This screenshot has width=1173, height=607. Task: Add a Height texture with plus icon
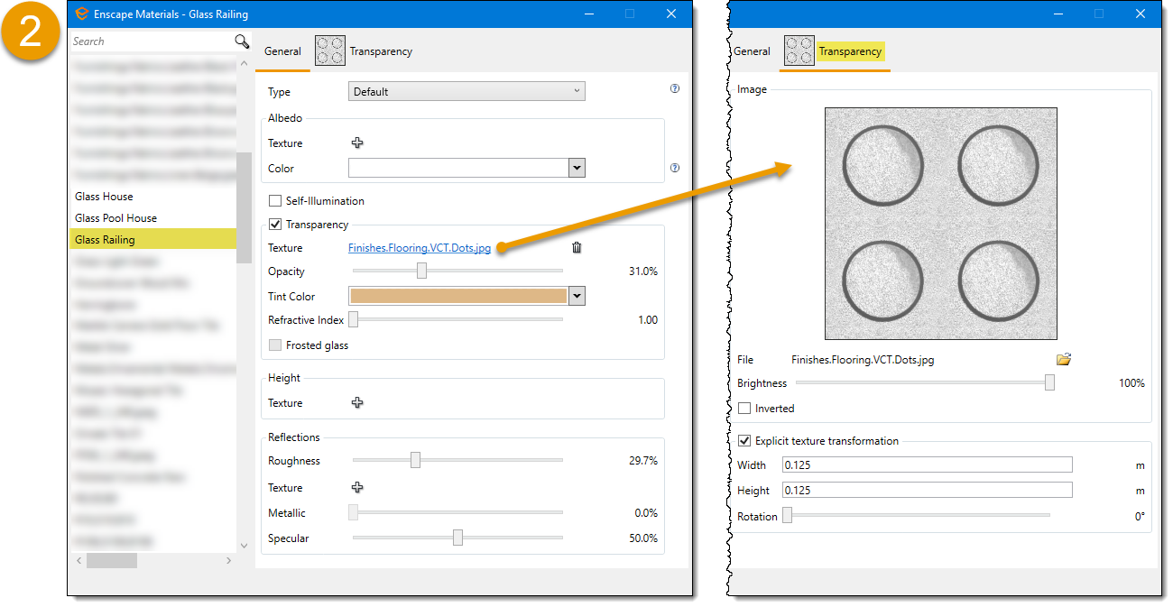357,403
